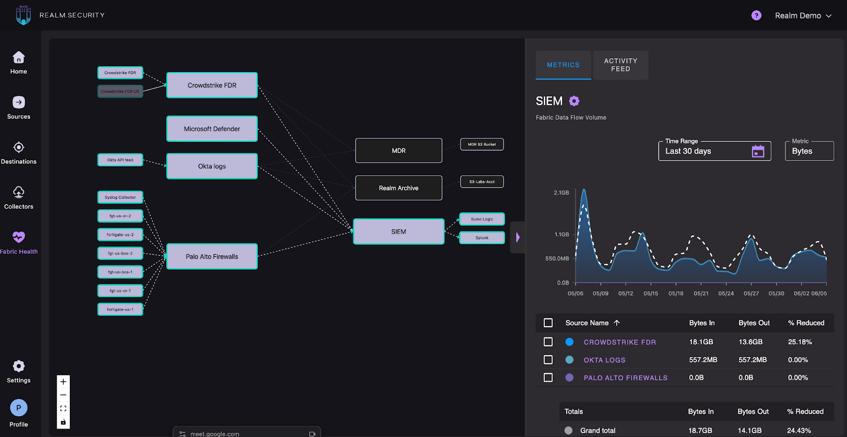The width and height of the screenshot is (847, 437).
Task: Toggle select-all checkbox in table header
Action: (548, 323)
